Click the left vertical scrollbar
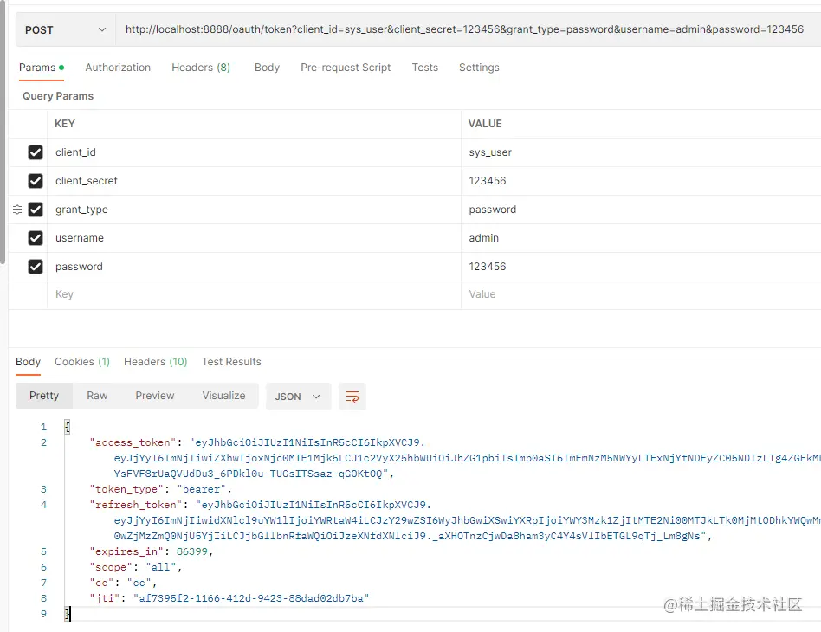This screenshot has width=821, height=632. (x=3, y=133)
